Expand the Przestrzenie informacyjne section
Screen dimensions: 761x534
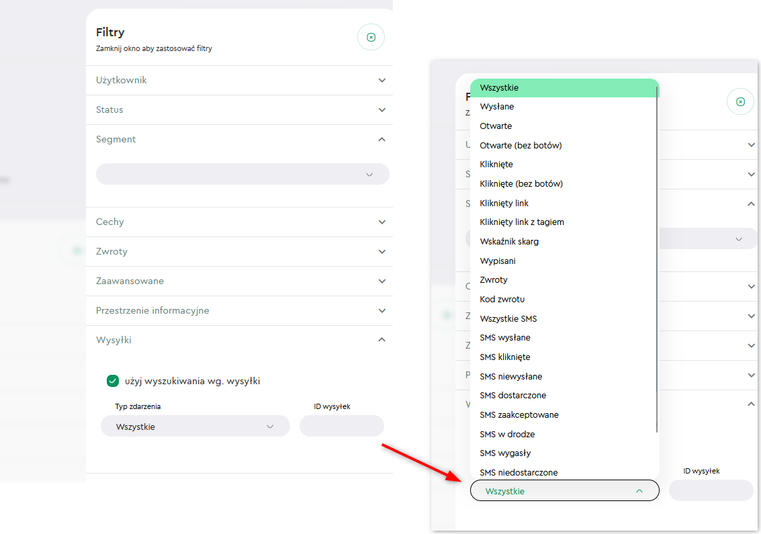[240, 311]
